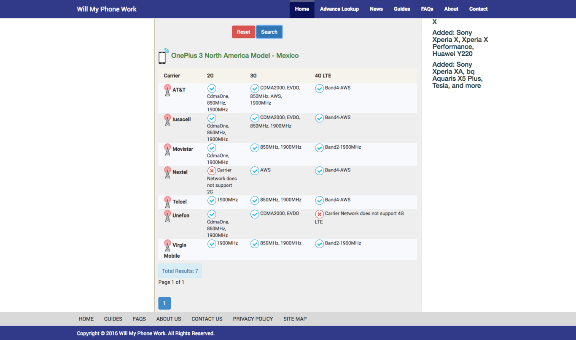The image size is (576, 340).
Task: Select page 1 in pagination
Action: point(164,303)
